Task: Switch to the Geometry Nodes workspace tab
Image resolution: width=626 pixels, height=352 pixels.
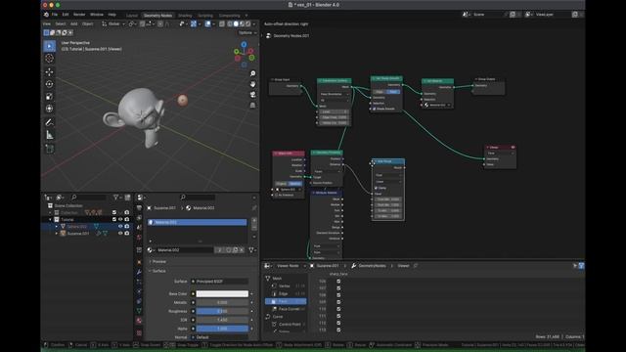Action: click(157, 16)
